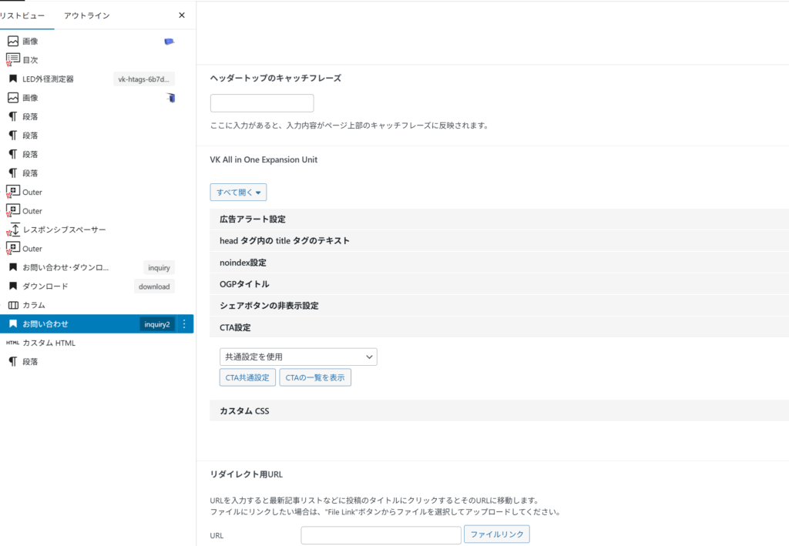Viewport: 789px width, 546px height.
Task: Switch to the アウトライン tab
Action: pos(86,15)
